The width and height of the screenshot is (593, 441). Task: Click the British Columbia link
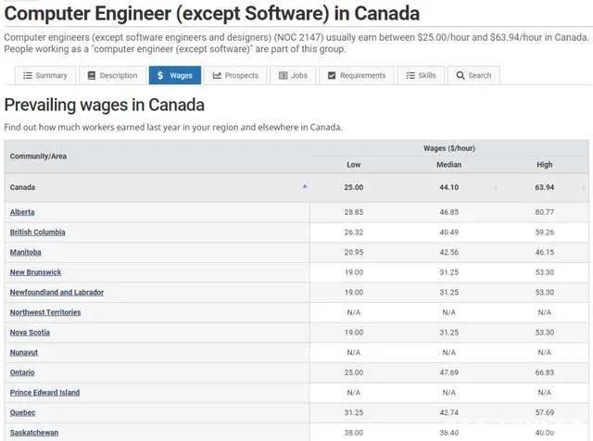[37, 233]
